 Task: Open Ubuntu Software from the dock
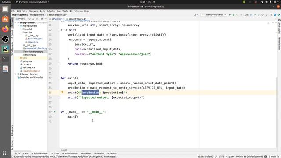pyautogui.click(x=5, y=19)
